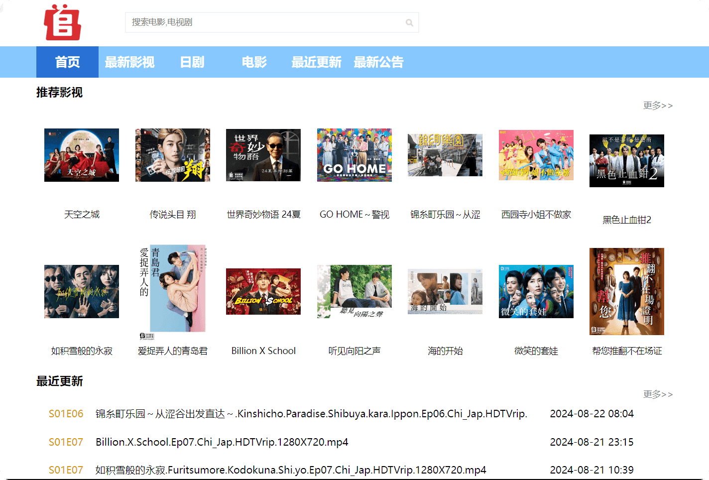Click the timestamp 2024-08-21 23:15
709x480 pixels.
click(x=591, y=442)
